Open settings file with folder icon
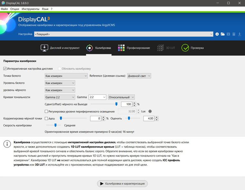This screenshot has width=245, height=190. click(x=223, y=34)
